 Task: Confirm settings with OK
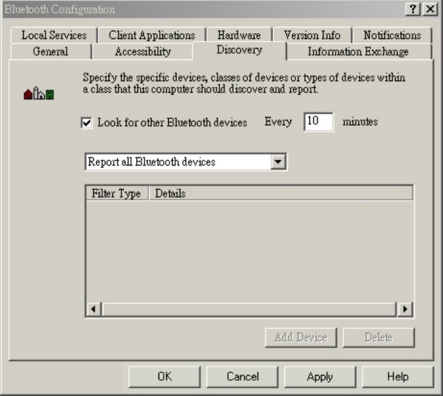click(164, 377)
